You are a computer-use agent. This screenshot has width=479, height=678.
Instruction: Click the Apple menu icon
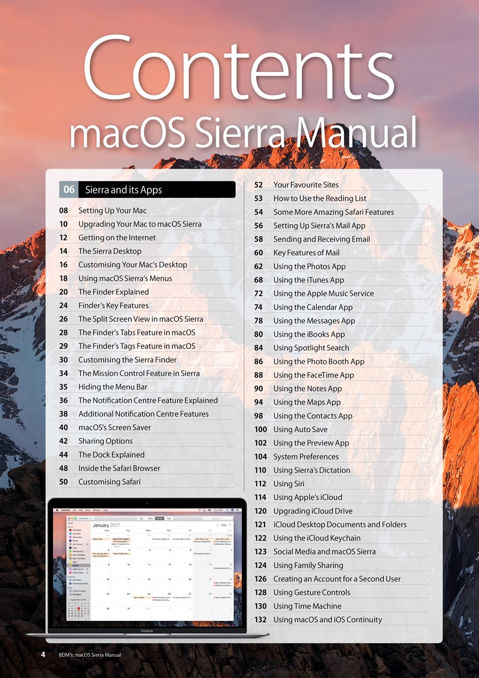point(57,510)
